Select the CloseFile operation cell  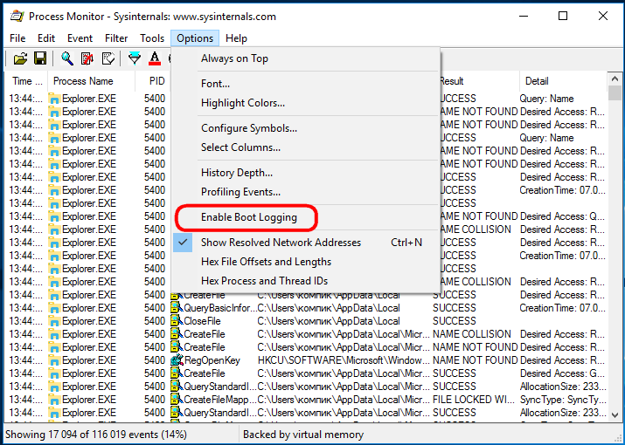click(202, 321)
